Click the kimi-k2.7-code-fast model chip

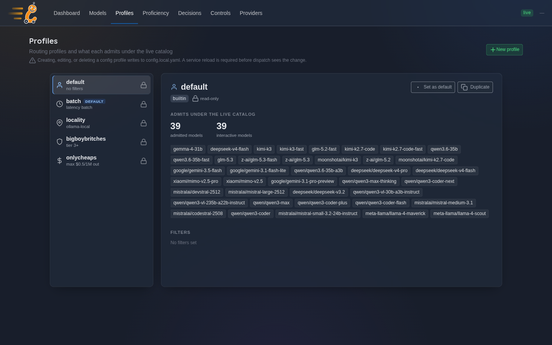pos(403,149)
